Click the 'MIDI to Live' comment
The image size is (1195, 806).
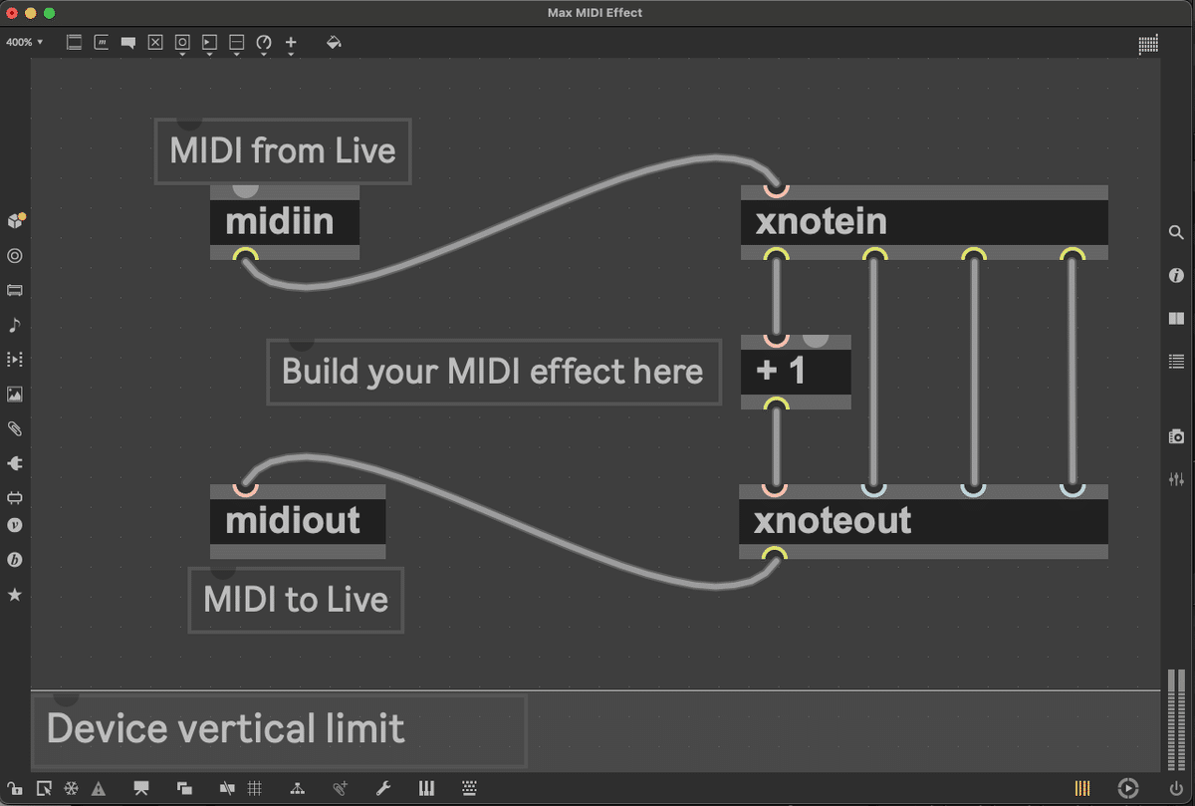pos(296,600)
